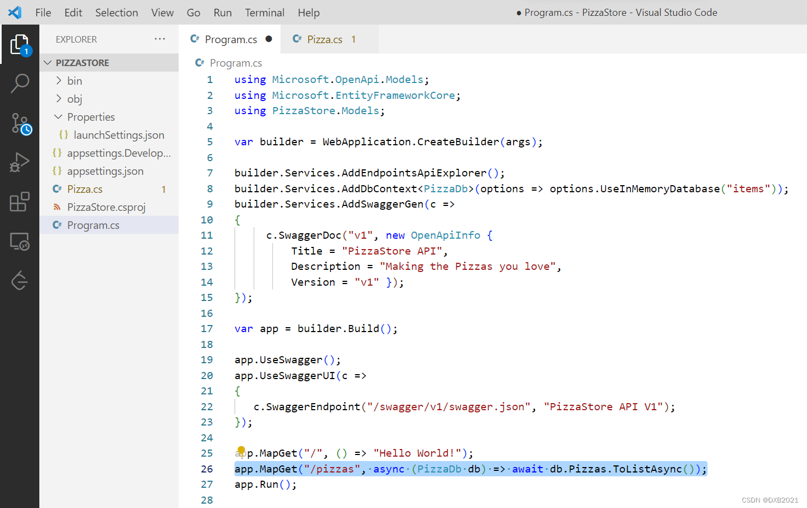Open the Extensions view icon

pos(20,202)
